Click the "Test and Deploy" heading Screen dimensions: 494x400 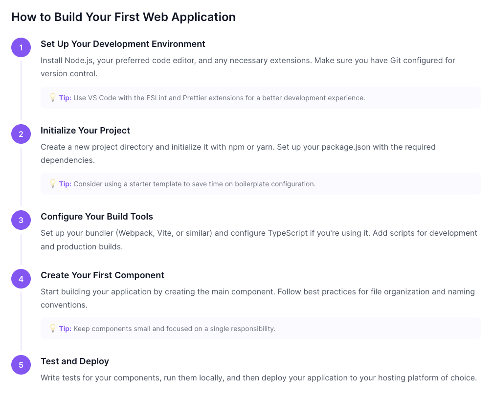coord(75,361)
